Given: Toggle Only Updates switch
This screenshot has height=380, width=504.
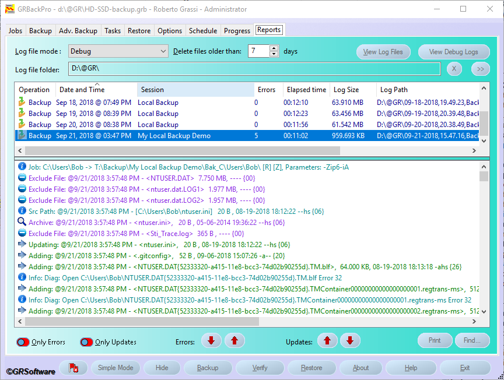Looking at the screenshot, I should (87, 342).
